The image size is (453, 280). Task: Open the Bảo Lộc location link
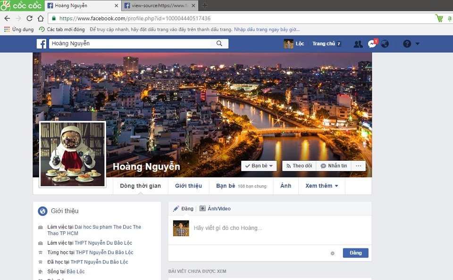tap(75, 272)
